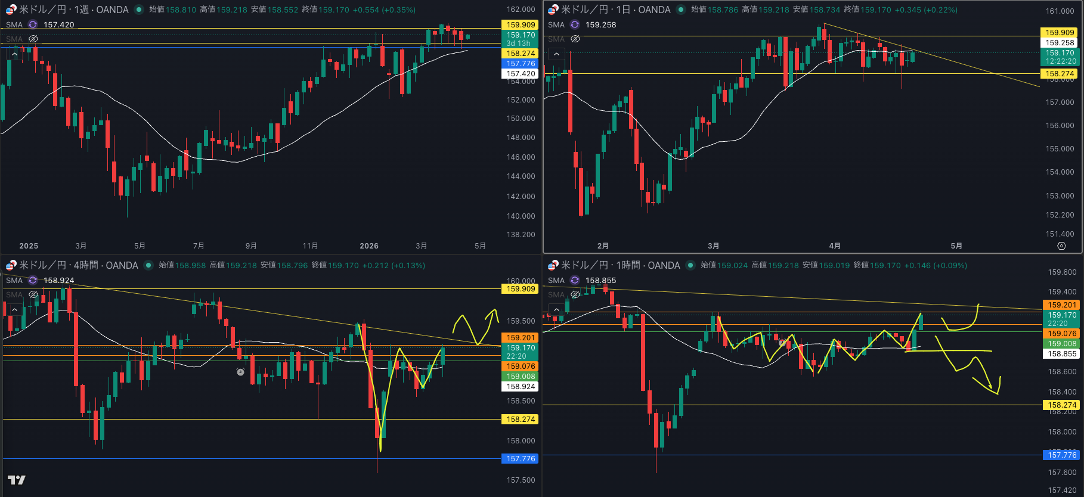Click the SMA refresh icon on the weekly chart
Viewport: 1084px width, 497px height.
(33, 24)
